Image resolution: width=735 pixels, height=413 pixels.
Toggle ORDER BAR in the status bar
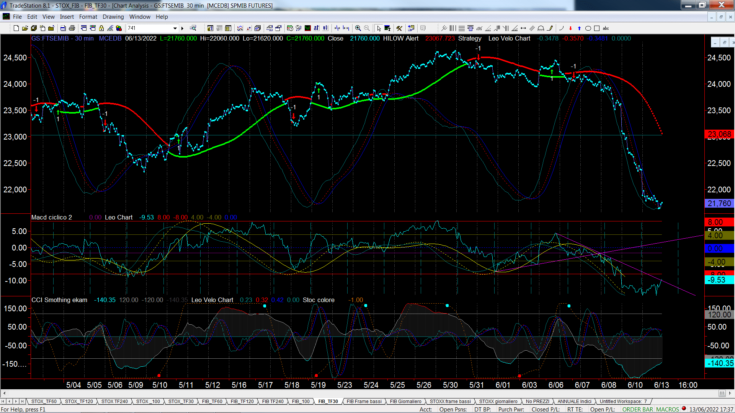pyautogui.click(x=638, y=409)
